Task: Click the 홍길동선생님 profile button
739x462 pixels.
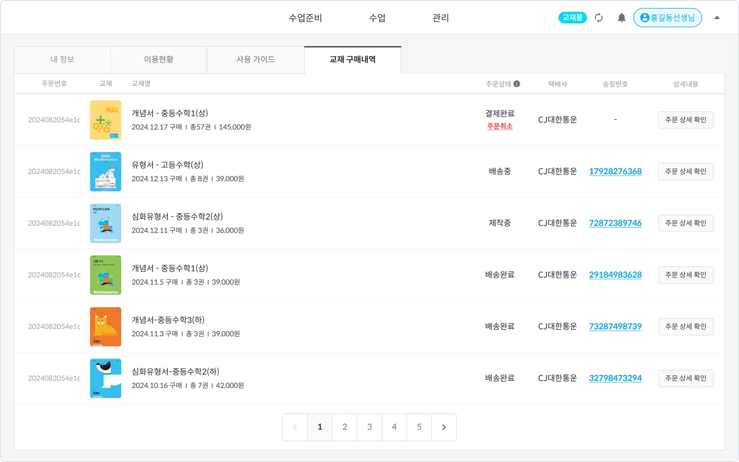Action: 667,18
